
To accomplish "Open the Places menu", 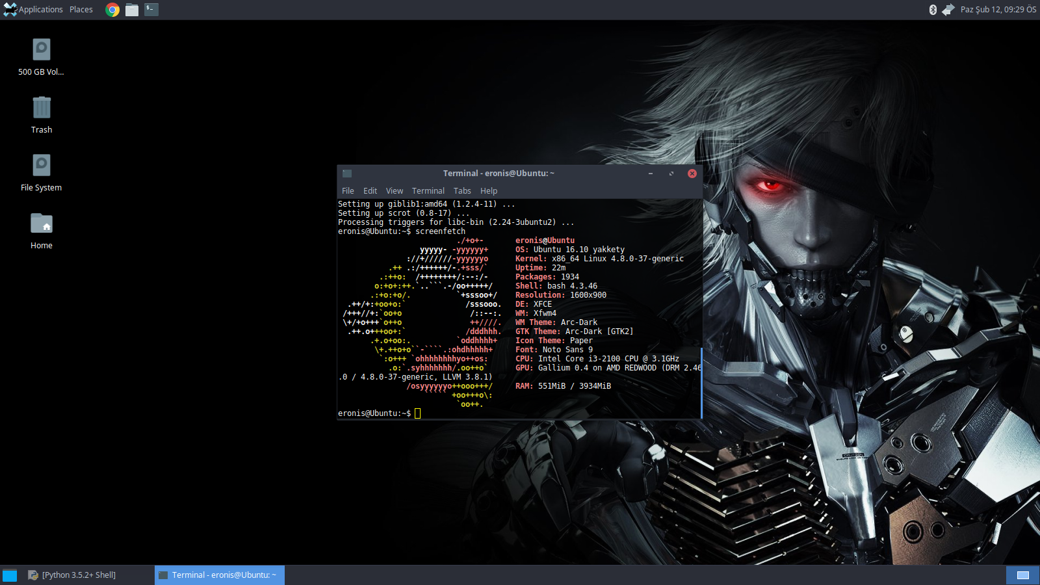I will 81,10.
